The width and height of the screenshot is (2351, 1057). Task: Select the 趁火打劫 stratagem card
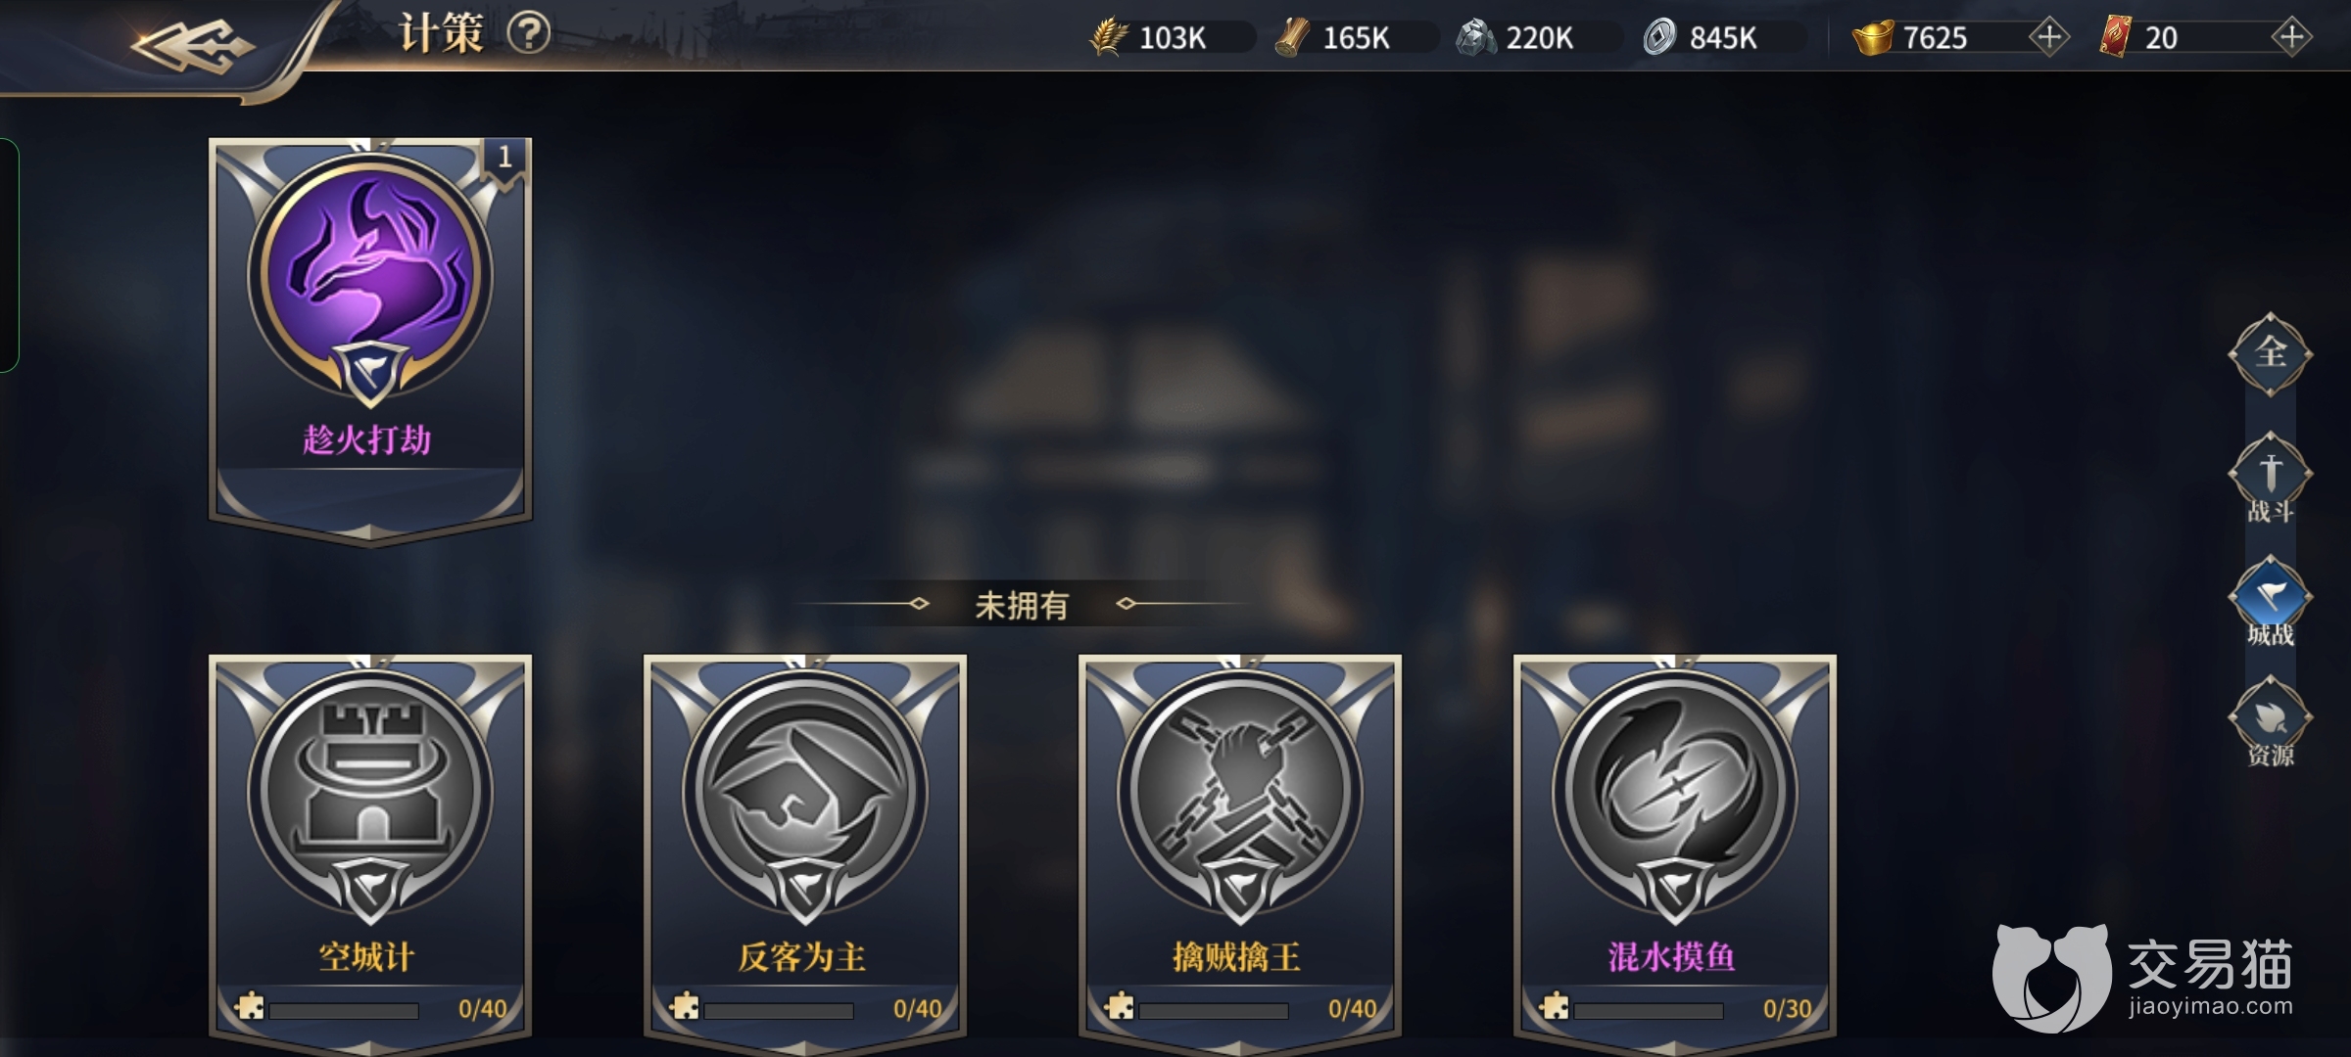(369, 340)
